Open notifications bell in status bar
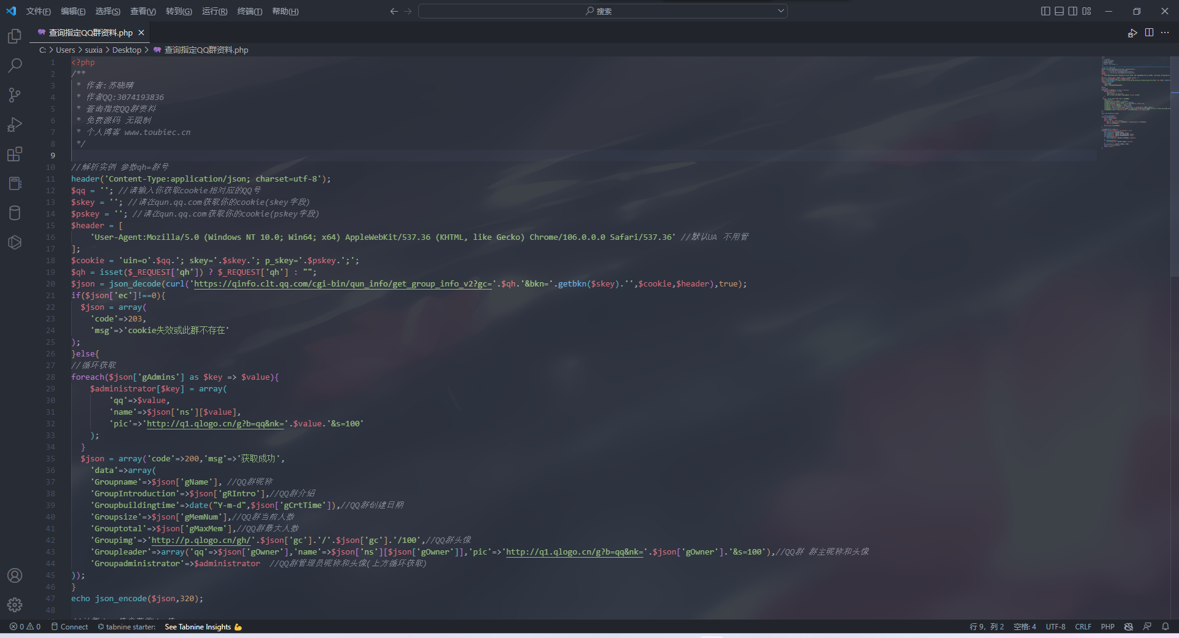1179x638 pixels. pyautogui.click(x=1165, y=626)
